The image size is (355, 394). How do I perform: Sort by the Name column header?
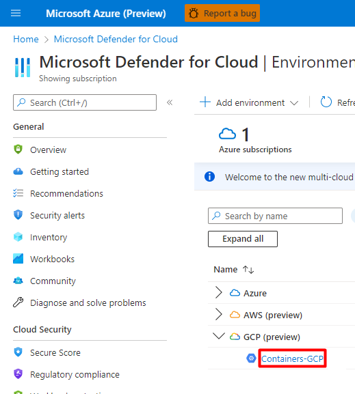(226, 269)
